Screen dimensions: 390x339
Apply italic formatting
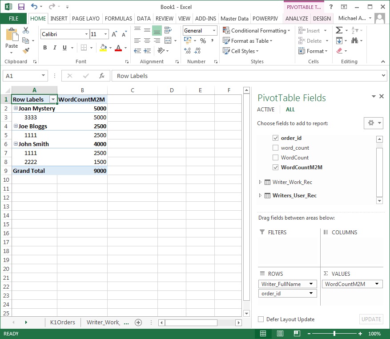pyautogui.click(x=55, y=48)
